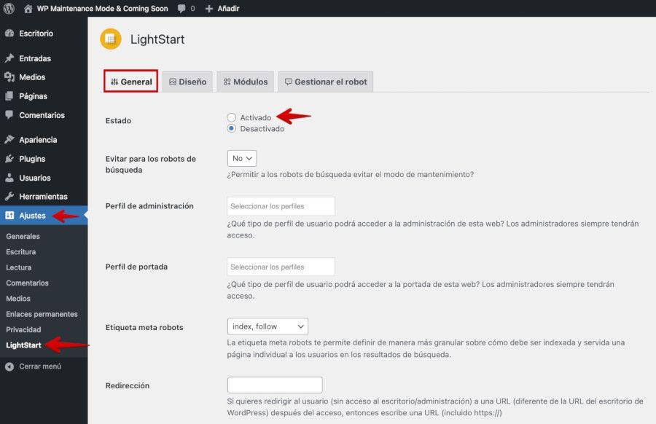This screenshot has height=424, width=656.
Task: Go to Herramientas in sidebar
Action: click(43, 197)
